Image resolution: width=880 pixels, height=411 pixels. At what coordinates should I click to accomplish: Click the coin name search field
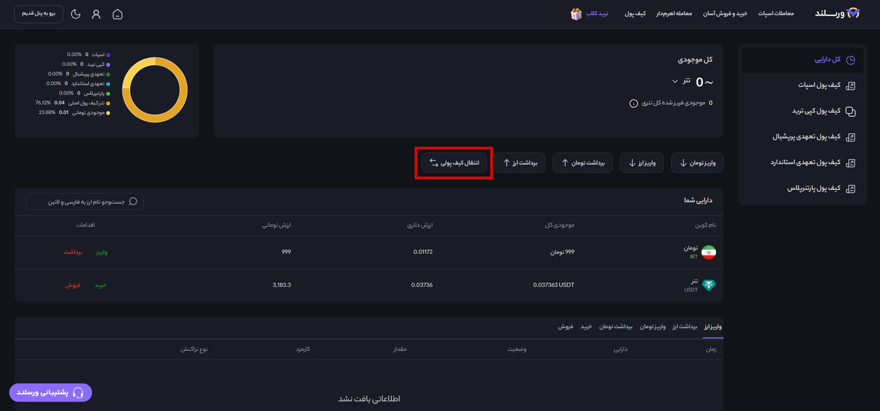[x=85, y=202]
